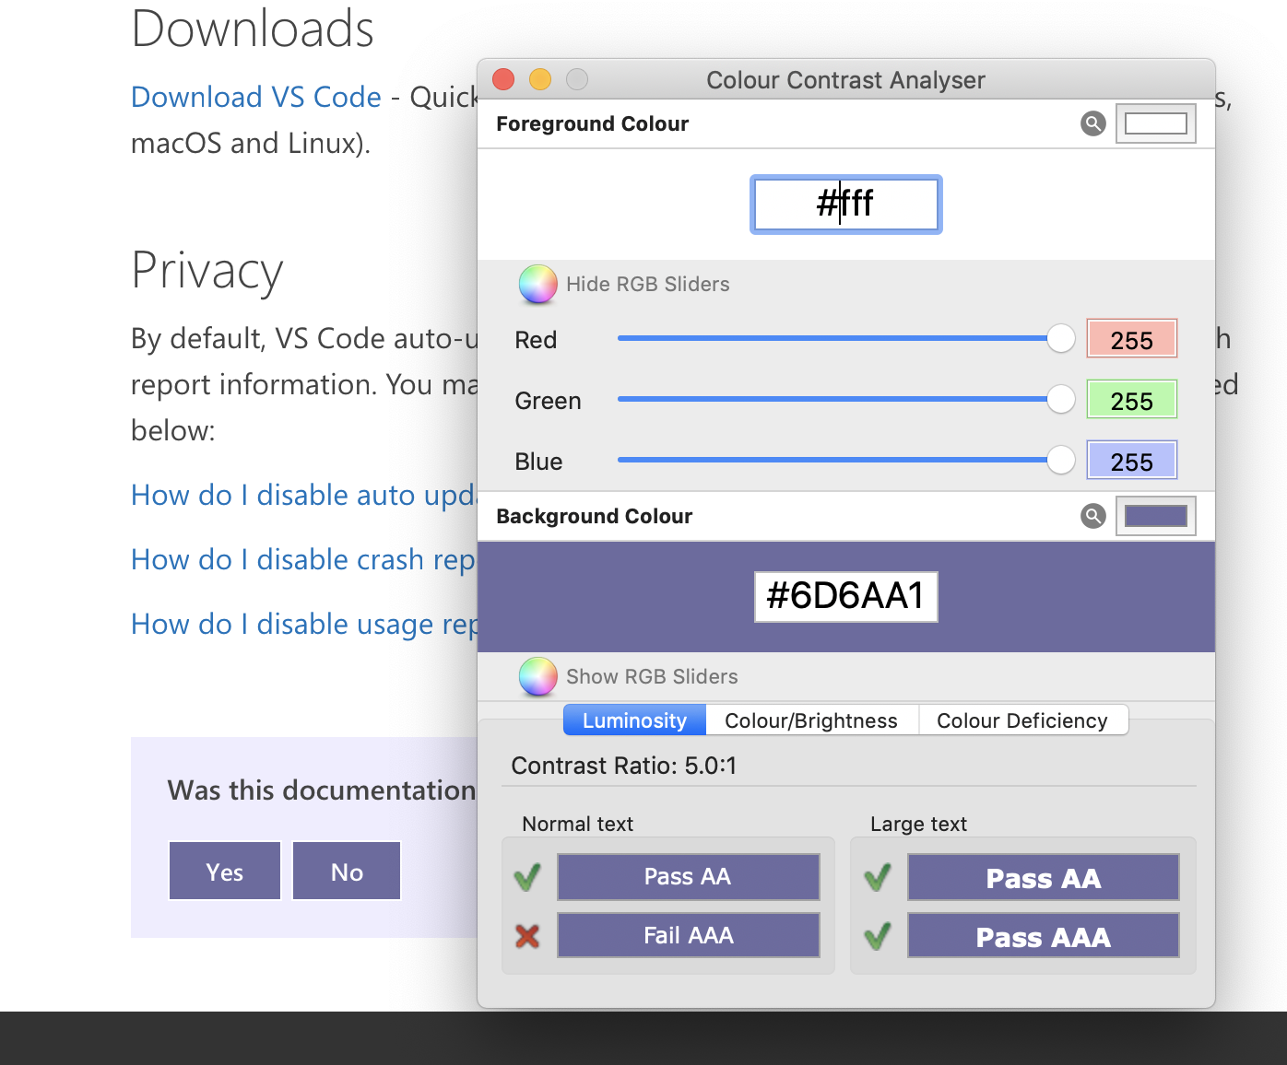Click the colour wheel icon beside Hide RGB Sliders
Screen dimensions: 1287x1065
point(537,285)
